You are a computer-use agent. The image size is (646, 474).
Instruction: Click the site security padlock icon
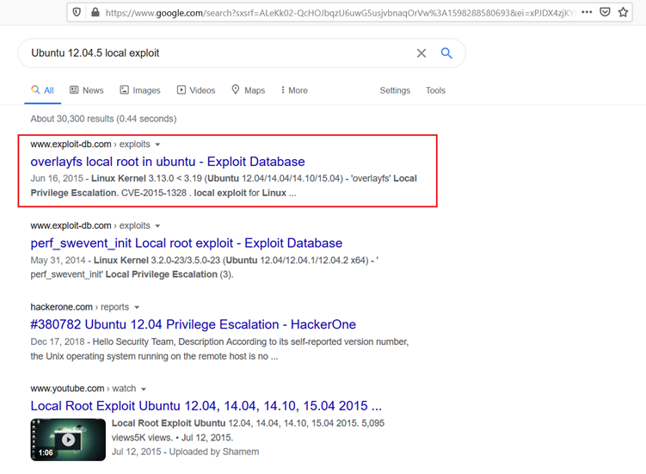(x=95, y=13)
